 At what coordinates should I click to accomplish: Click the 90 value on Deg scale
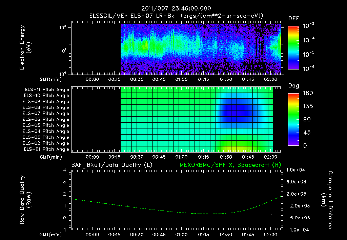[x=307, y=120]
